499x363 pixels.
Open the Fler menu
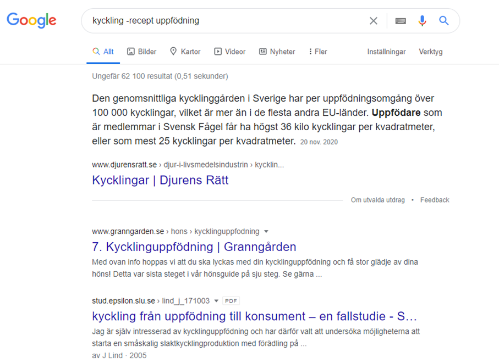pyautogui.click(x=318, y=52)
